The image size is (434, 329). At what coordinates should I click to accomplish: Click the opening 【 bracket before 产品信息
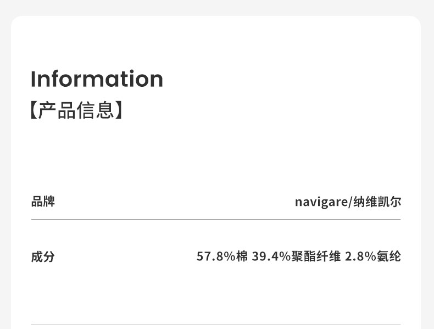[34, 110]
